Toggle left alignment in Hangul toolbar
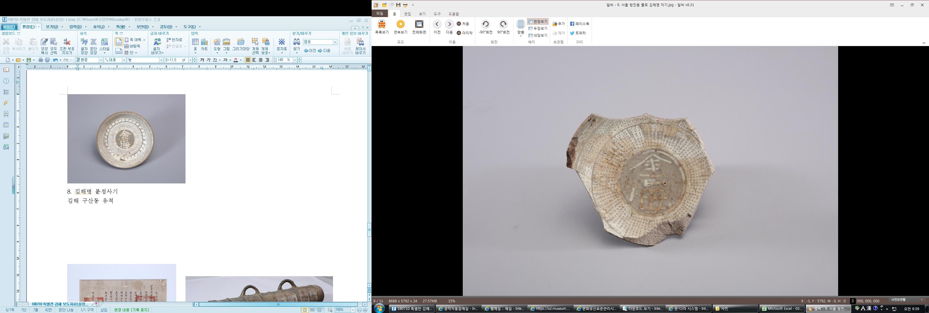Viewport: 929px width, 313px height. point(254,60)
